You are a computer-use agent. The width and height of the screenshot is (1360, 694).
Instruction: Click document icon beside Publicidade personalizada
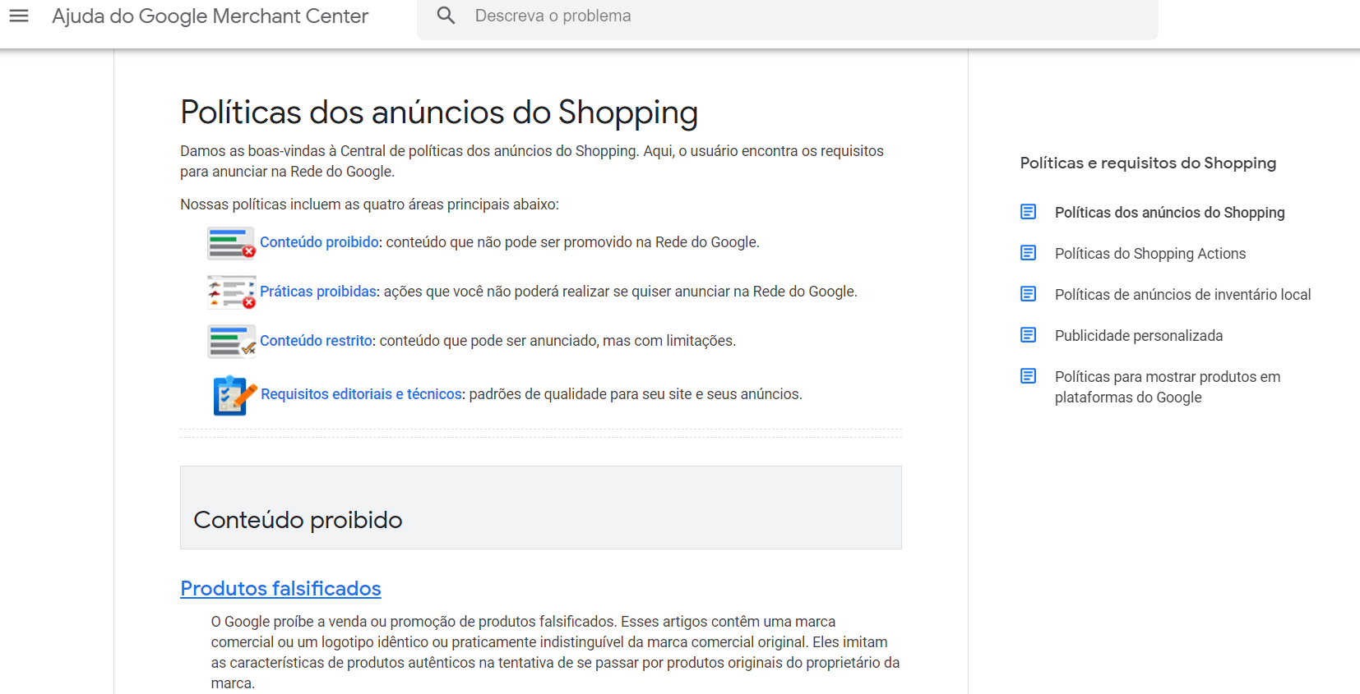(x=1028, y=335)
